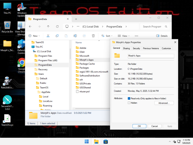The image size is (193, 145).
Task: Click the (C:) Local Disk breadcrumb
Action: tap(91, 26)
